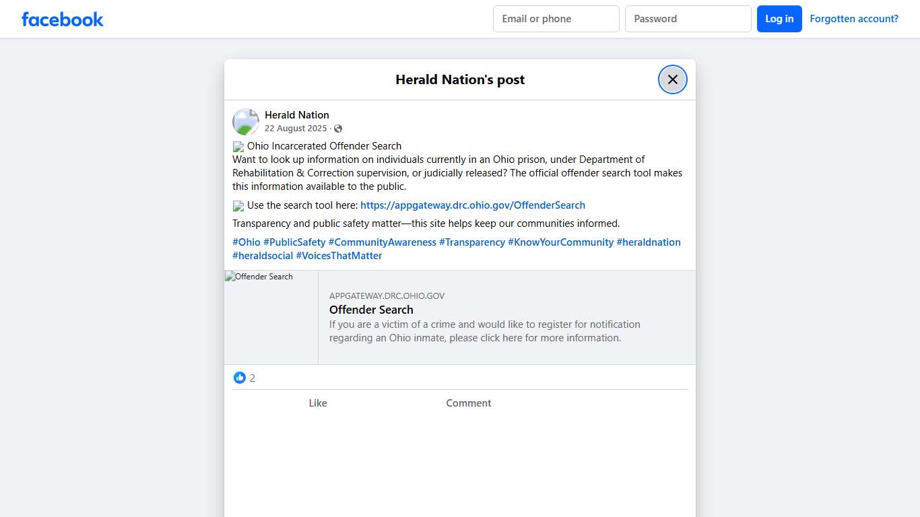Click the #Ohio hashtag
The width and height of the screenshot is (920, 517).
[246, 242]
